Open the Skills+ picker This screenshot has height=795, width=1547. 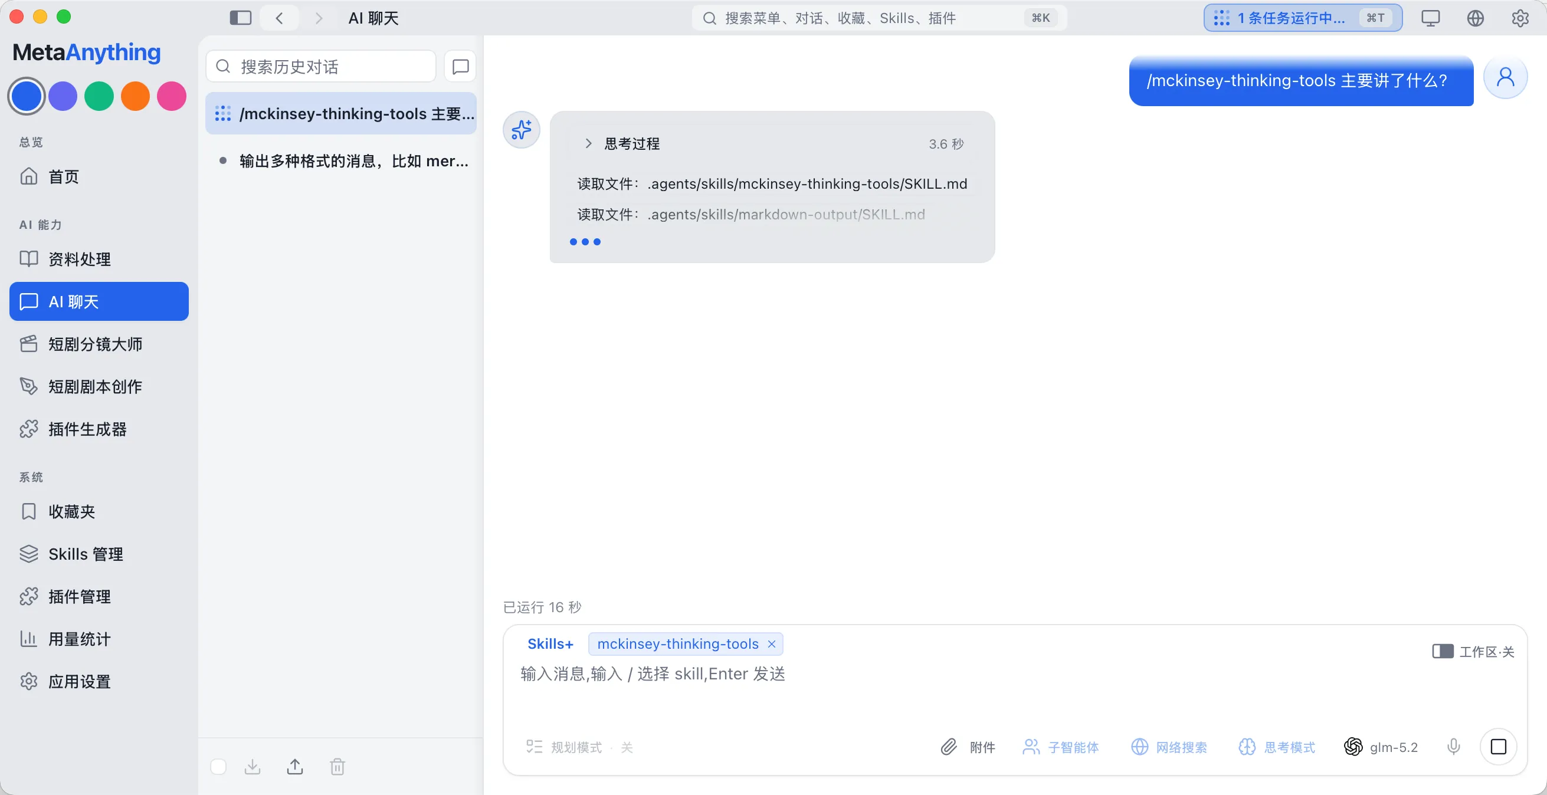550,643
